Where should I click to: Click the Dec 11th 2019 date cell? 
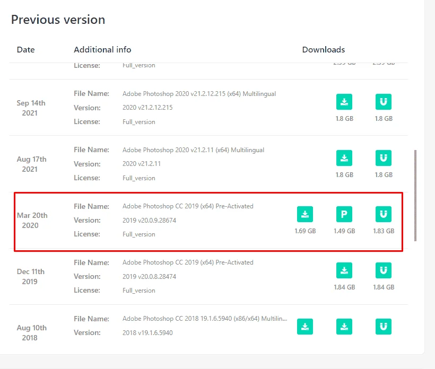(31, 276)
